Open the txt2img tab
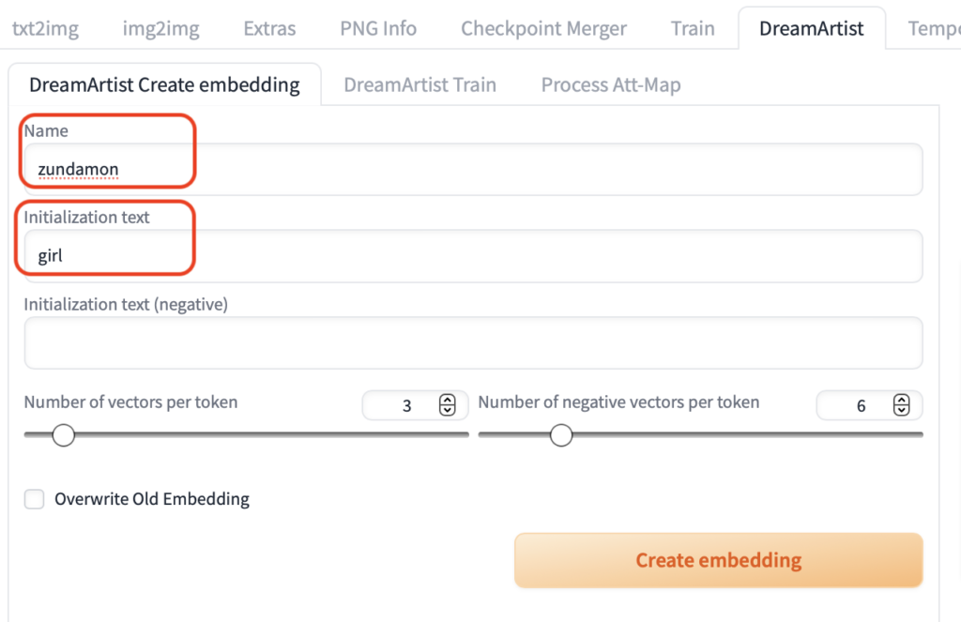Viewport: 961px width, 622px height. point(45,28)
